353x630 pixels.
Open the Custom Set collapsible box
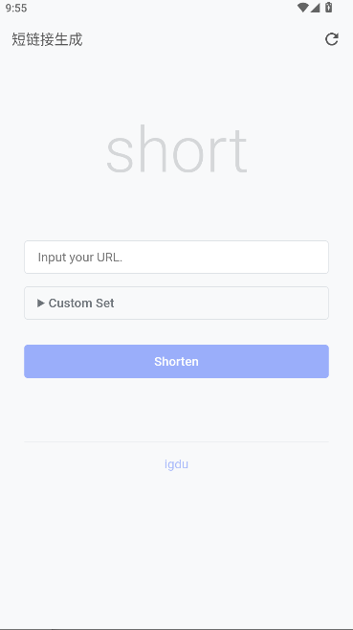(176, 303)
